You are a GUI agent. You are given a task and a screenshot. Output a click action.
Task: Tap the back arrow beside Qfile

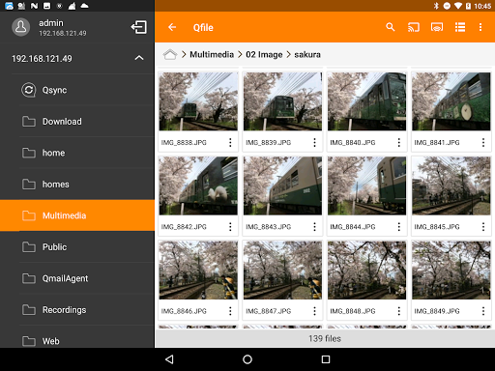[172, 27]
